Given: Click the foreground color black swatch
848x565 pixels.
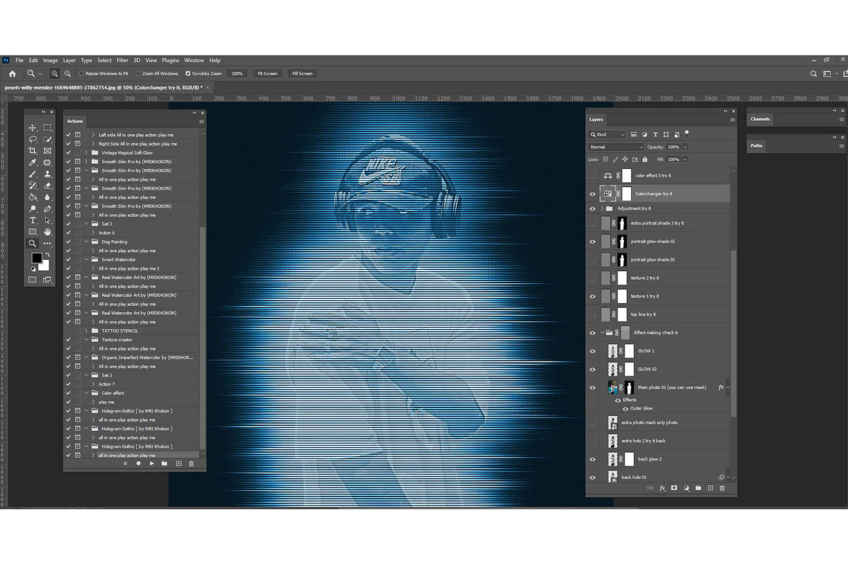Looking at the screenshot, I should pyautogui.click(x=36, y=258).
